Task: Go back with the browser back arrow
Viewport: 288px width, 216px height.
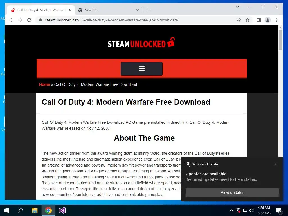Action: [x=11, y=20]
